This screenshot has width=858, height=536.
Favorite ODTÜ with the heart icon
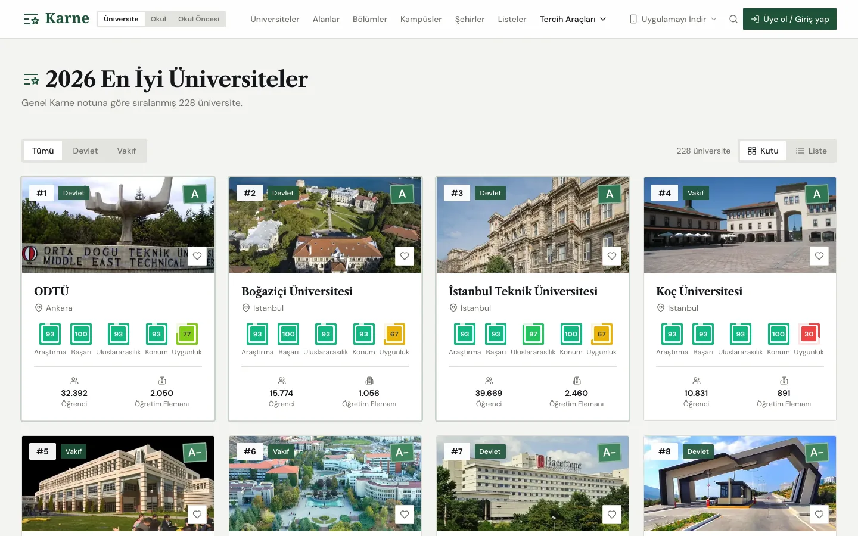197,256
